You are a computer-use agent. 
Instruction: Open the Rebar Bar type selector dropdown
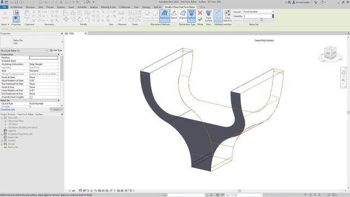[x=62, y=42]
